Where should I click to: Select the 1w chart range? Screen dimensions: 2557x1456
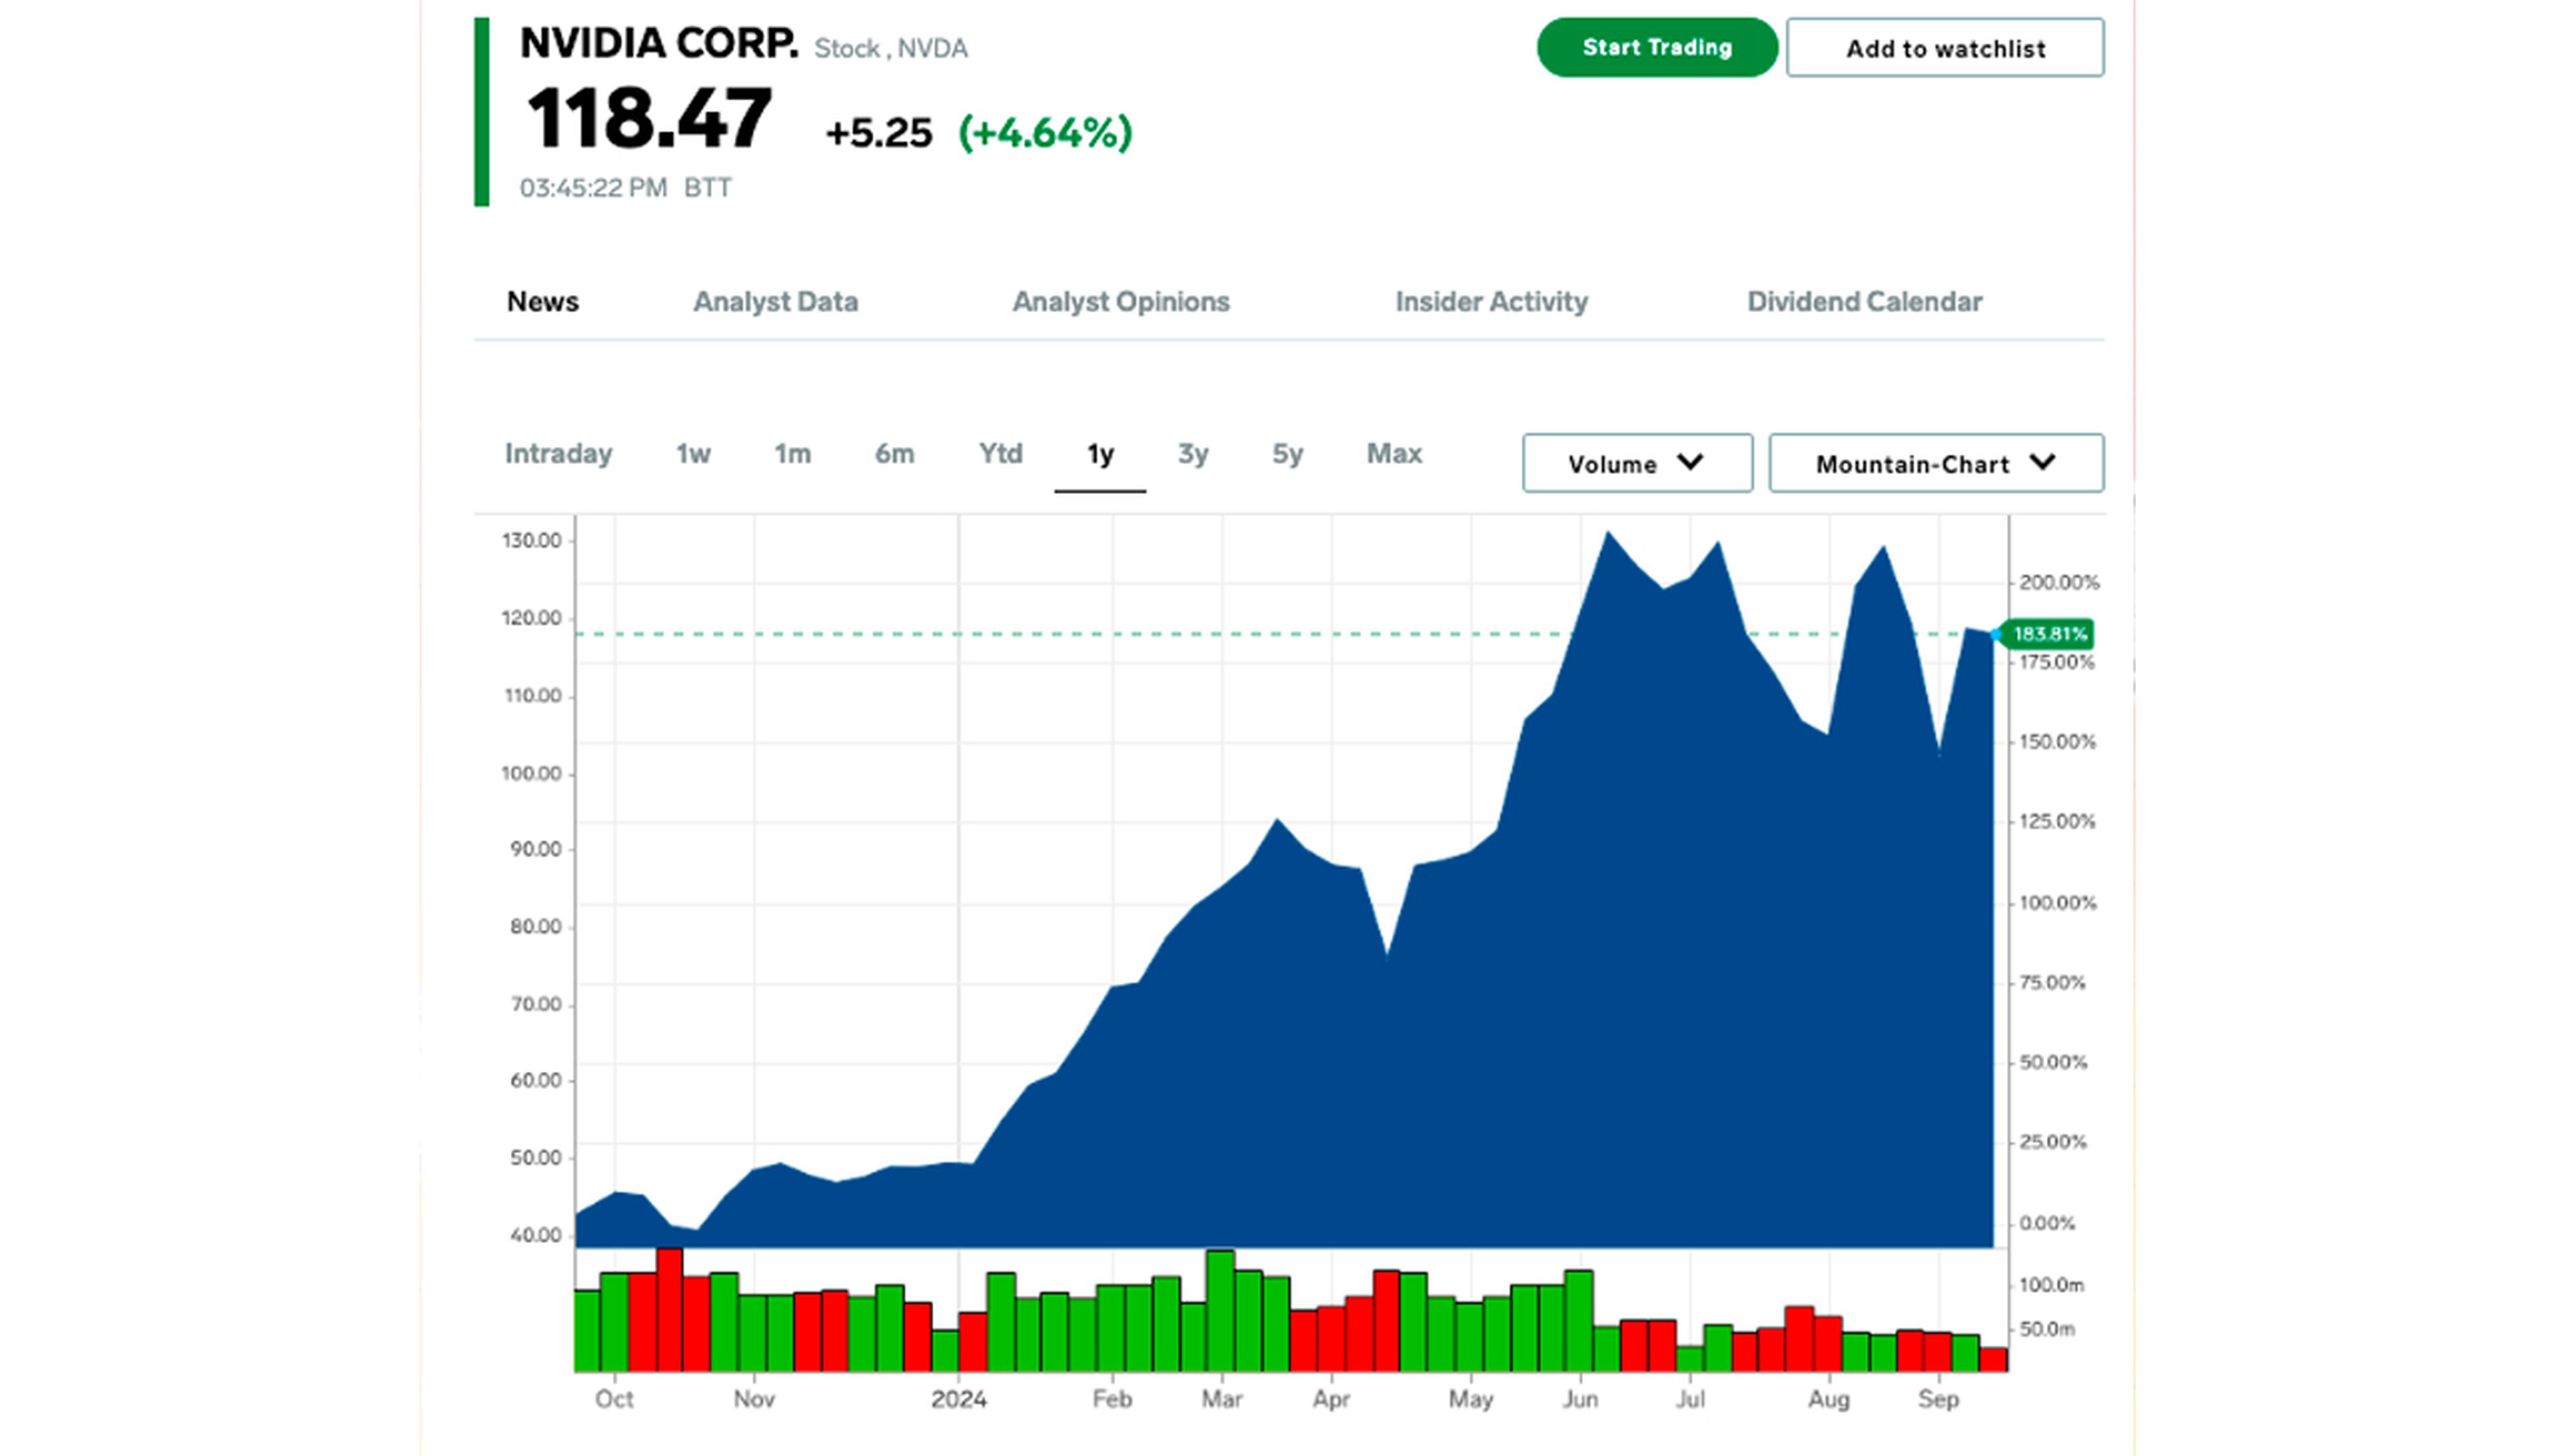pyautogui.click(x=693, y=454)
